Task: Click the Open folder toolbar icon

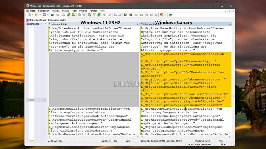Action: [37, 15]
